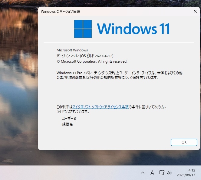Switch the IME input mode indicator A

tap(152, 173)
